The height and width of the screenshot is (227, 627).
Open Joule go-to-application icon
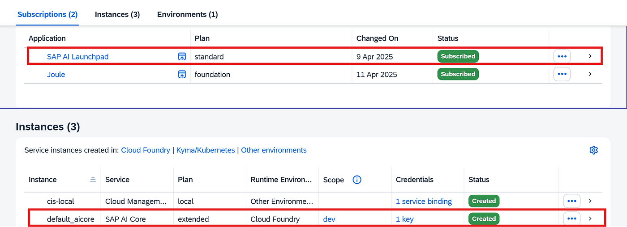pyautogui.click(x=182, y=74)
